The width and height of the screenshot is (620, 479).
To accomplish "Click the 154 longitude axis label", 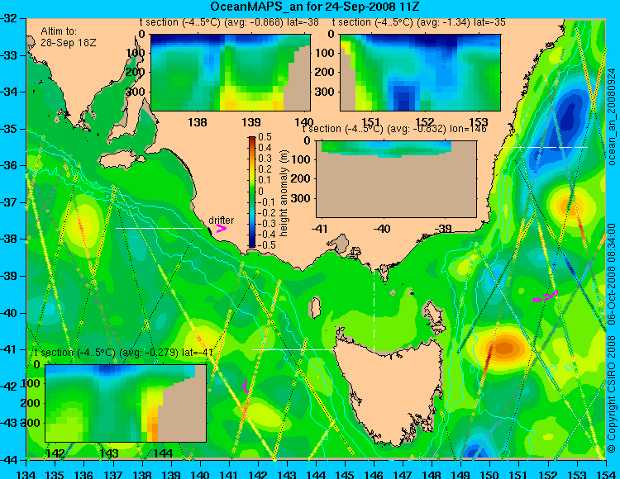I will pos(605,474).
